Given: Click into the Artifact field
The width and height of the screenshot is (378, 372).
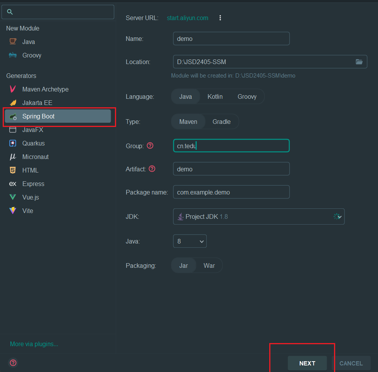Looking at the screenshot, I should point(231,169).
